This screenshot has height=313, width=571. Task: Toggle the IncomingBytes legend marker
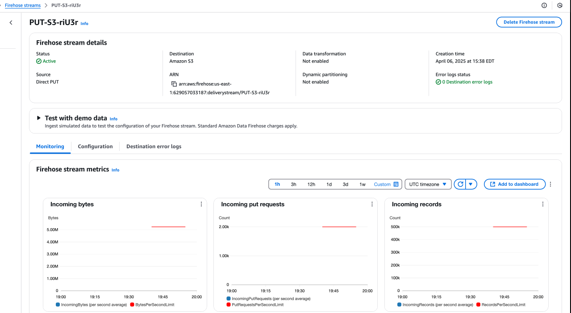[58, 305]
